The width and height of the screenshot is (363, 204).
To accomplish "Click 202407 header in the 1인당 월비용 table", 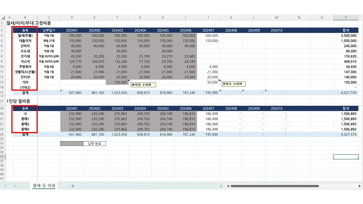I will 208,109.
